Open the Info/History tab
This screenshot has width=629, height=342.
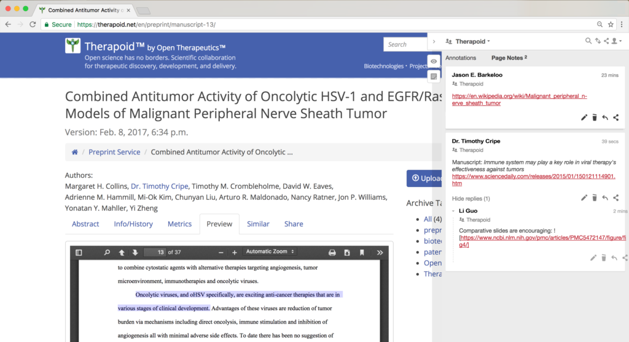tap(133, 224)
